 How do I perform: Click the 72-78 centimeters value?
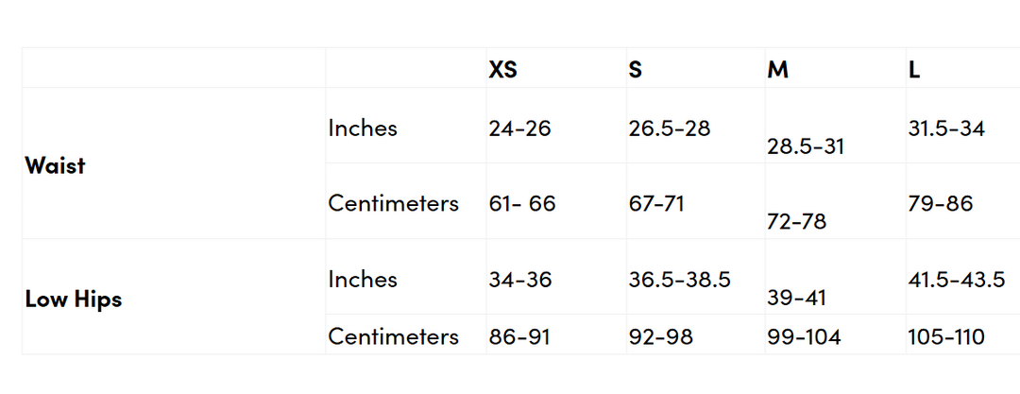click(x=796, y=221)
